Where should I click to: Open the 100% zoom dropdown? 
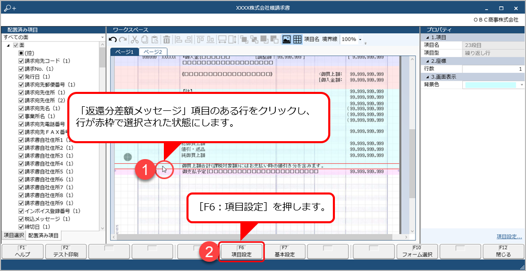tap(360, 40)
